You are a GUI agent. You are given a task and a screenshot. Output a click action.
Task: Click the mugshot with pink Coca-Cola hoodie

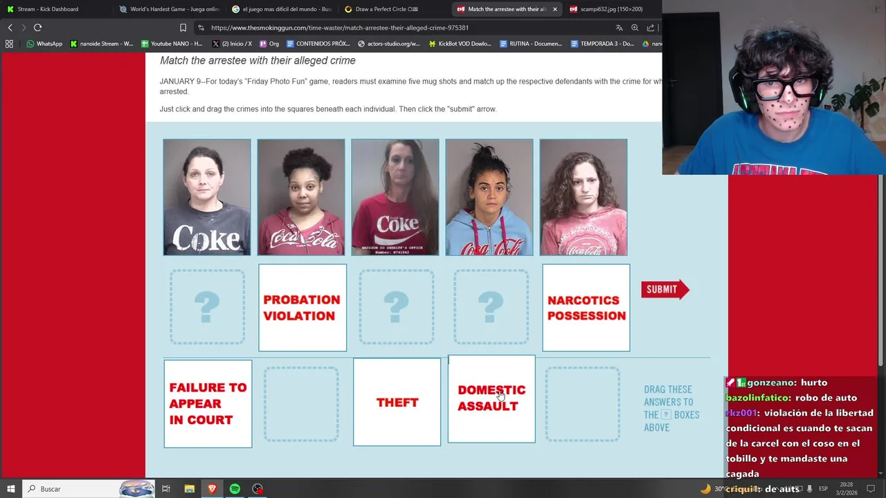[x=584, y=197]
